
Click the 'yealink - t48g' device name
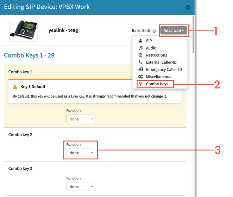(x=63, y=31)
